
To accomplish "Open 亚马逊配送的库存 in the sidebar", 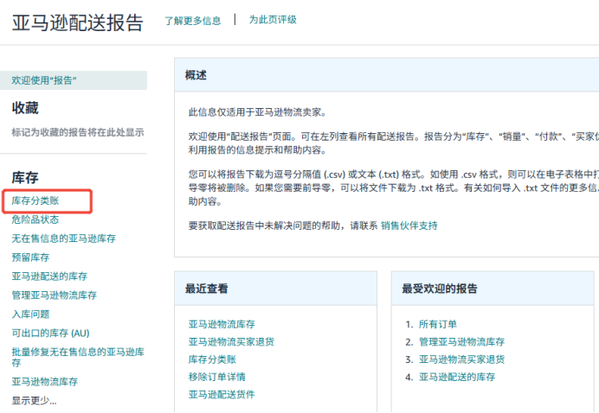I will [49, 276].
